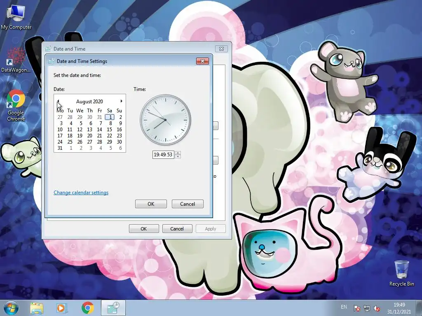Image resolution: width=422 pixels, height=316 pixels.
Task: Open Chrome from the taskbar
Action: point(87,308)
